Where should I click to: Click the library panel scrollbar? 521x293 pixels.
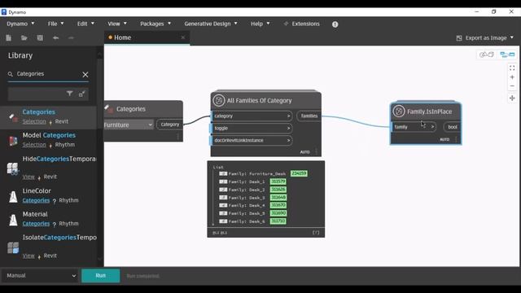[x=99, y=156]
